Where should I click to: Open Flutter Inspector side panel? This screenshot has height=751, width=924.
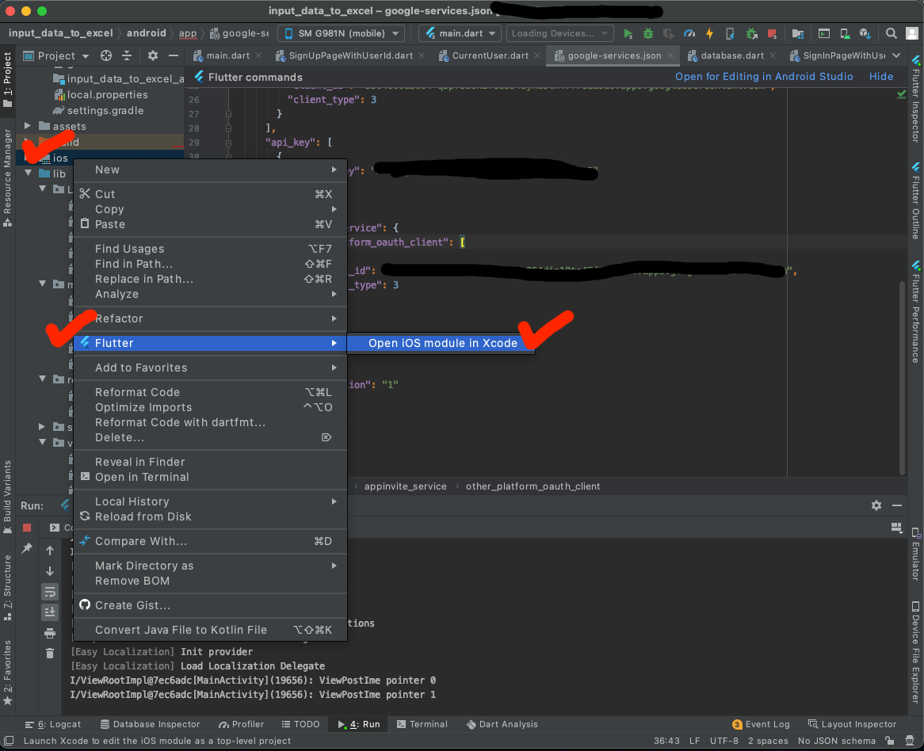[x=915, y=98]
